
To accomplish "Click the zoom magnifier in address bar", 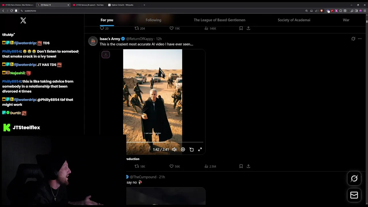I will pyautogui.click(x=306, y=11).
